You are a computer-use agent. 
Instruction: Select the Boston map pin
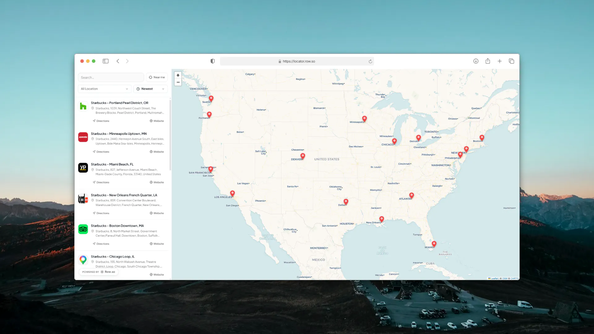point(482,137)
